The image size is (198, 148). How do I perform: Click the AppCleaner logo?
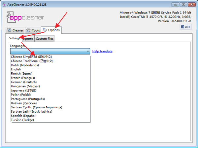[x=25, y=17]
